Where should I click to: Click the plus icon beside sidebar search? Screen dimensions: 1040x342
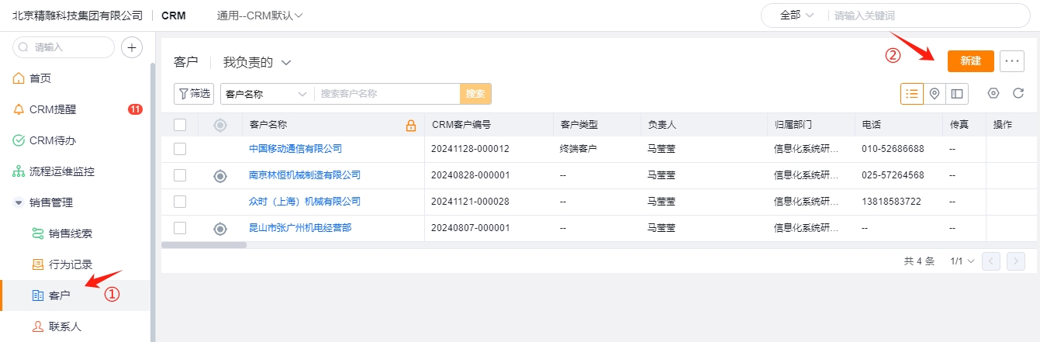point(133,47)
